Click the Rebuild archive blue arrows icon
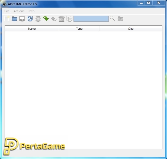The image size is (167, 159). click(30, 19)
